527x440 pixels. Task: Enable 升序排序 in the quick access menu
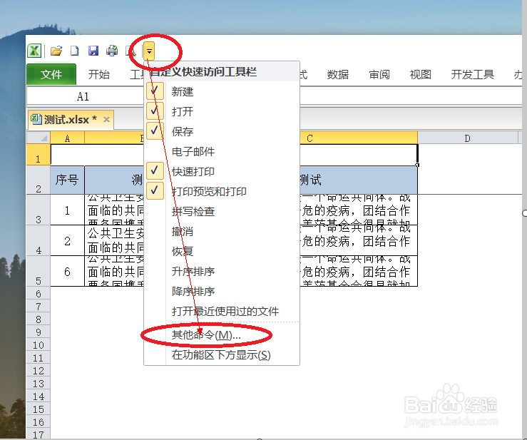click(222, 271)
